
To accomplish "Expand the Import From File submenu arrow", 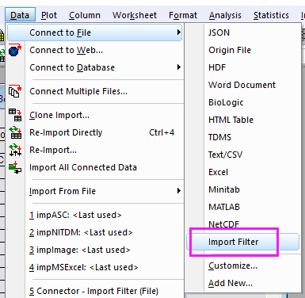I will pos(179,191).
